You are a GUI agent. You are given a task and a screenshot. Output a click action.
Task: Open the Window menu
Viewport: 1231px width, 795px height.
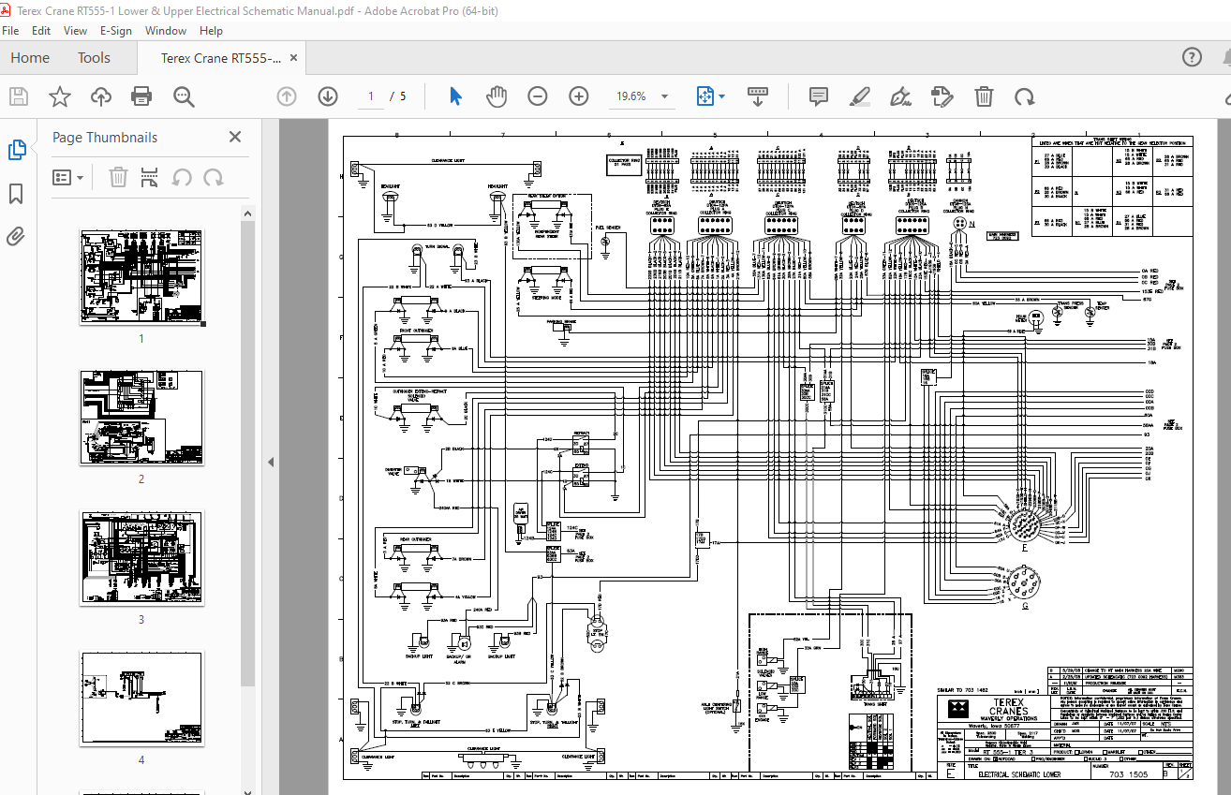point(166,30)
